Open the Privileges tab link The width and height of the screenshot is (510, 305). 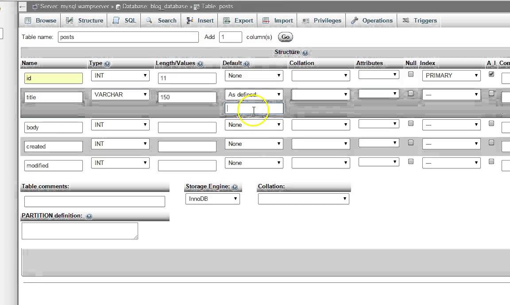[x=322, y=20]
